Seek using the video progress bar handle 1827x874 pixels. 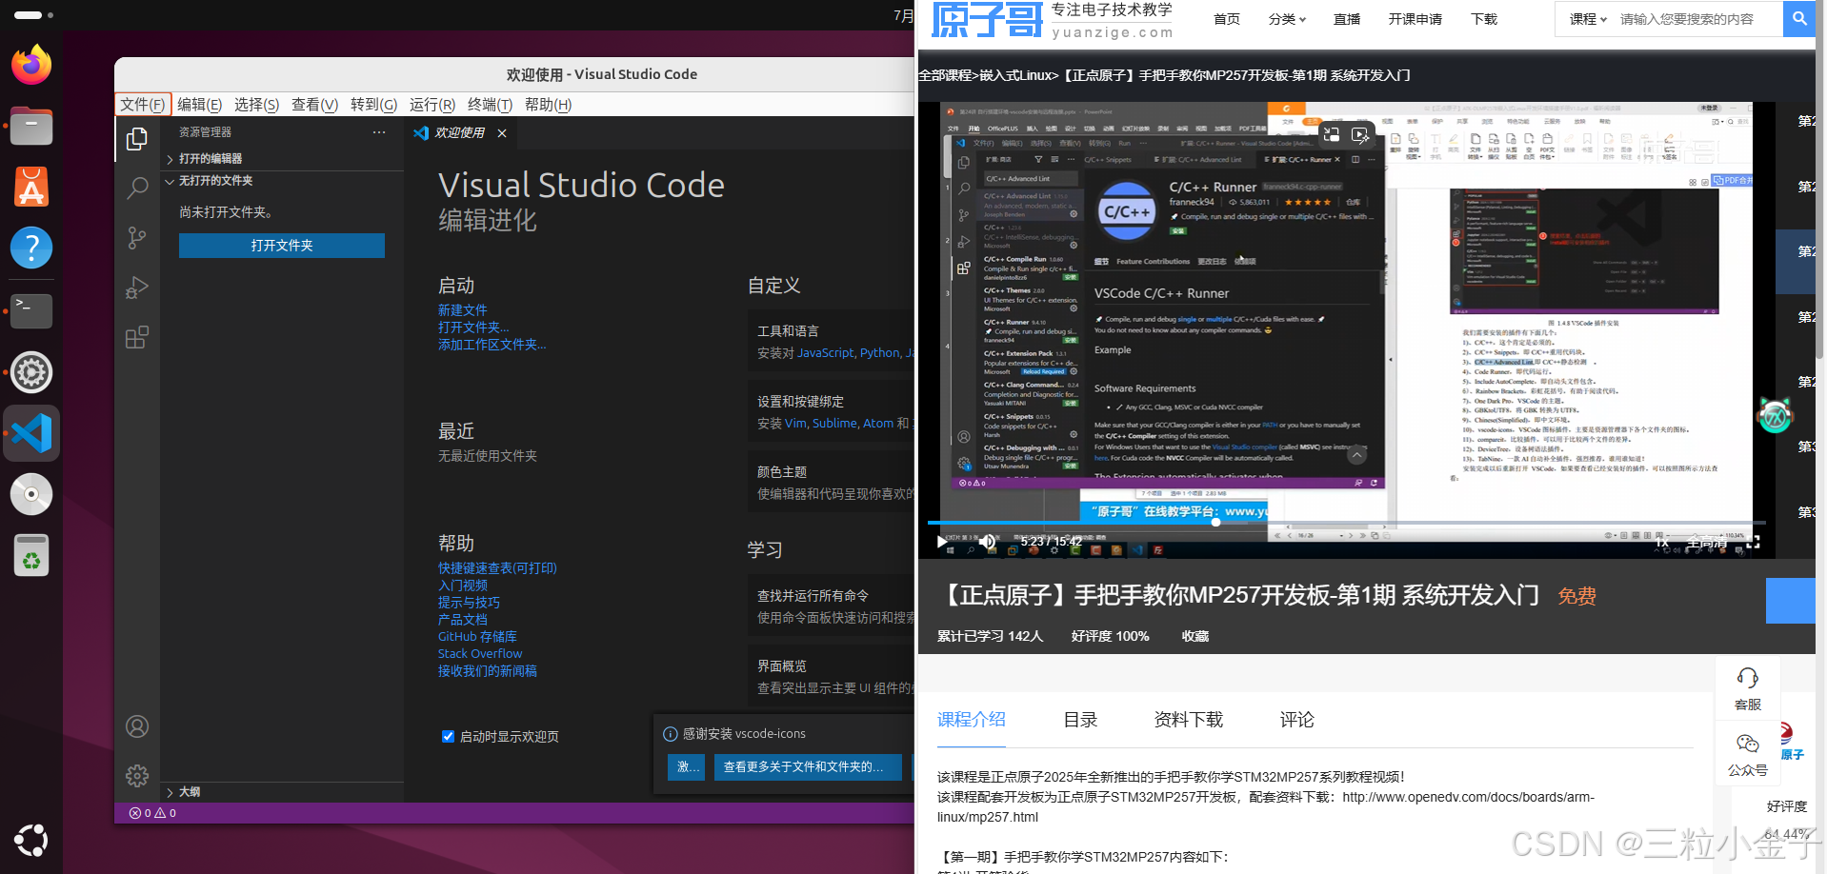pyautogui.click(x=1215, y=522)
